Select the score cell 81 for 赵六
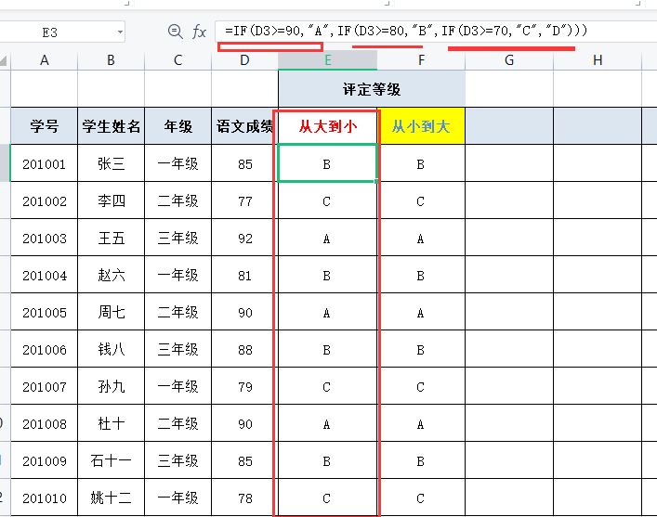This screenshot has width=657, height=517. tap(244, 275)
